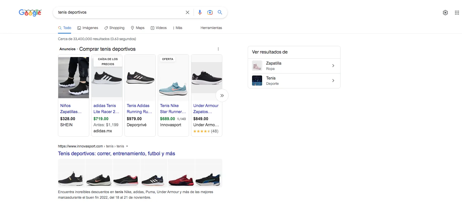Open the Shopping tab
The image size is (462, 205).
coord(114,28)
